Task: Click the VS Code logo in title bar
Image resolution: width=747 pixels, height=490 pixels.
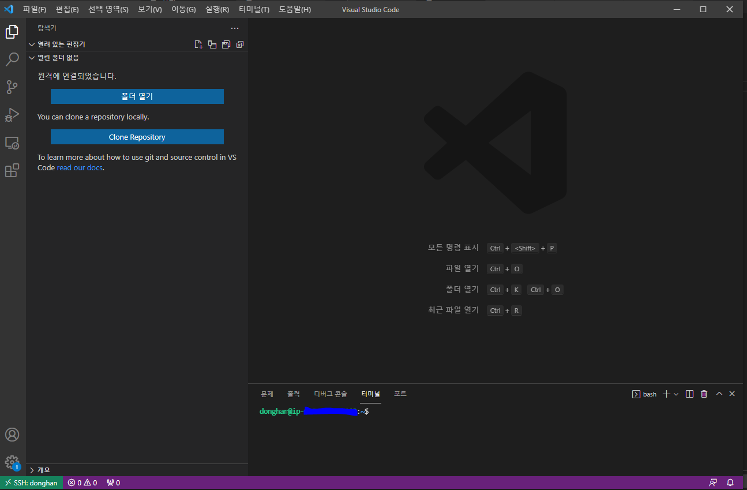Action: (x=9, y=9)
